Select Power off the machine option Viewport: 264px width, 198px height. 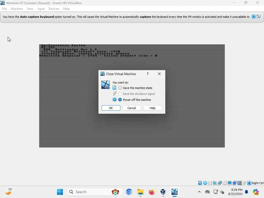coord(135,100)
